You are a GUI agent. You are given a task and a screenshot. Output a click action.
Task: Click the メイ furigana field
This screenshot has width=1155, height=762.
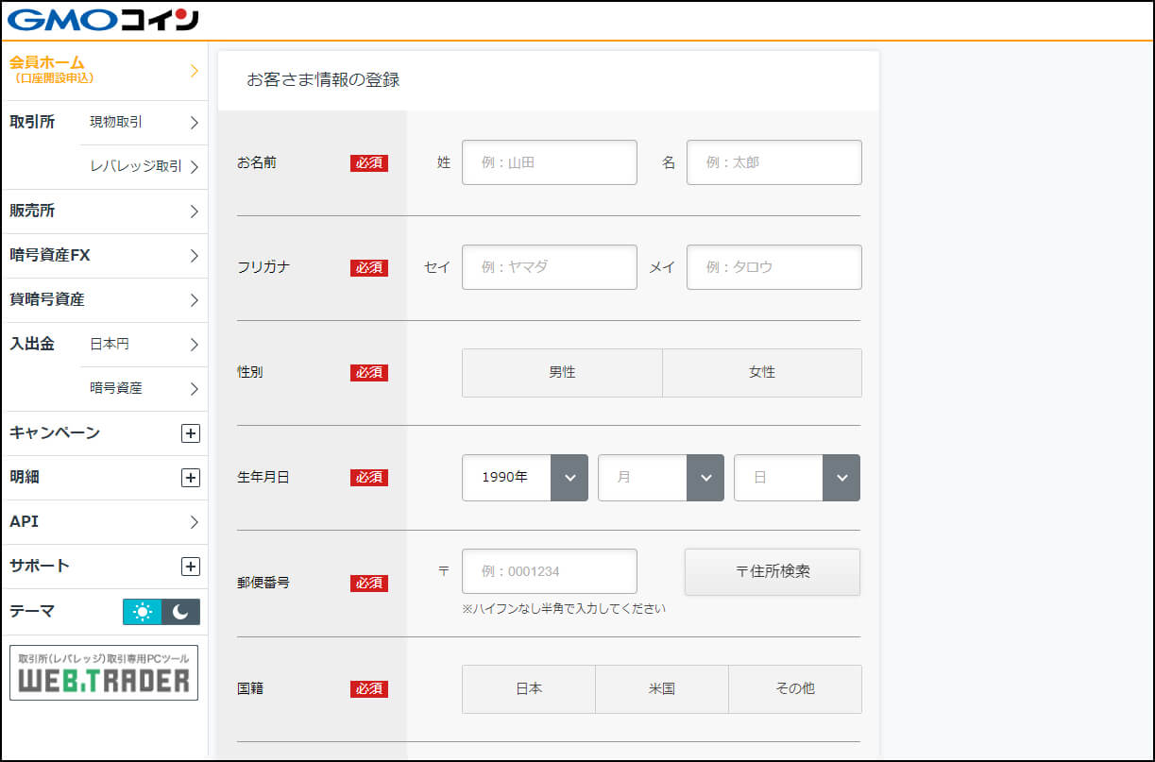[774, 267]
